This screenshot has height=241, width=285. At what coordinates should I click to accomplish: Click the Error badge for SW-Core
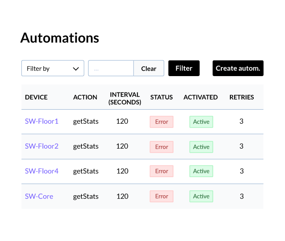coord(162,196)
